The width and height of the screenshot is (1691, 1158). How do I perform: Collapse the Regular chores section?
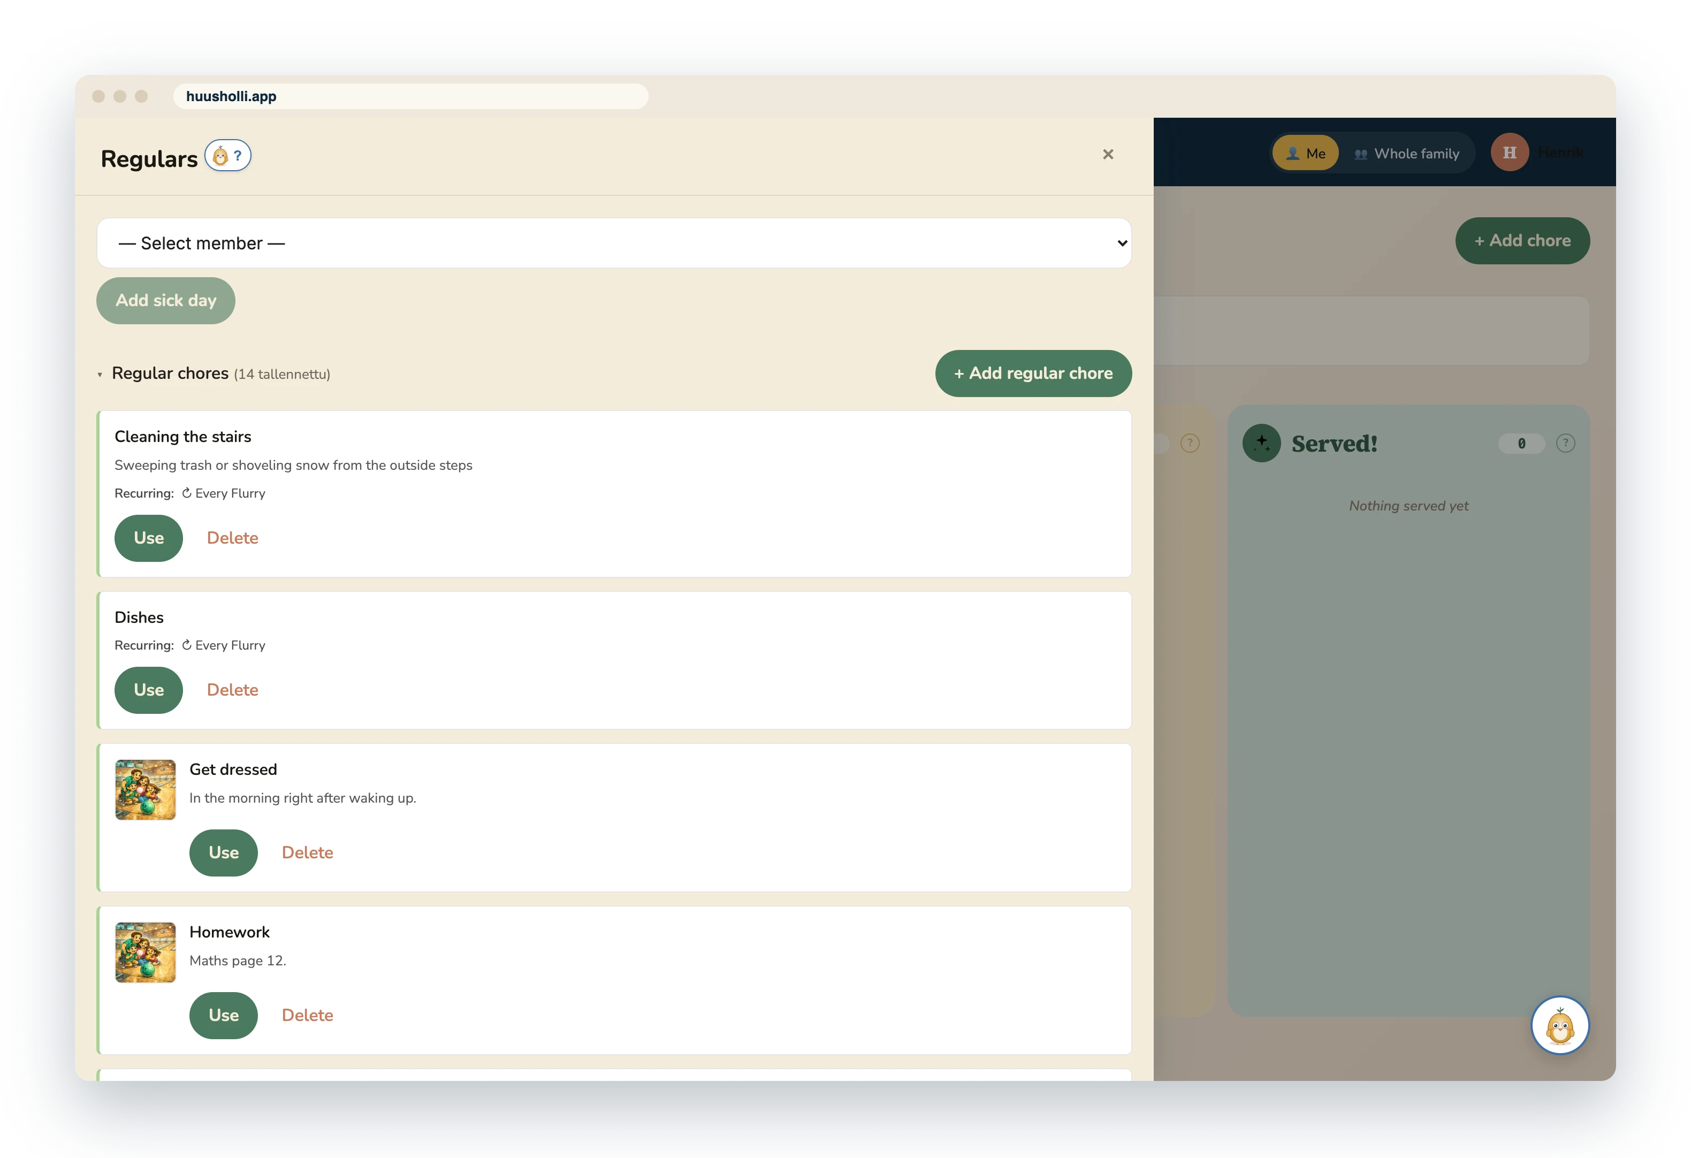point(101,374)
